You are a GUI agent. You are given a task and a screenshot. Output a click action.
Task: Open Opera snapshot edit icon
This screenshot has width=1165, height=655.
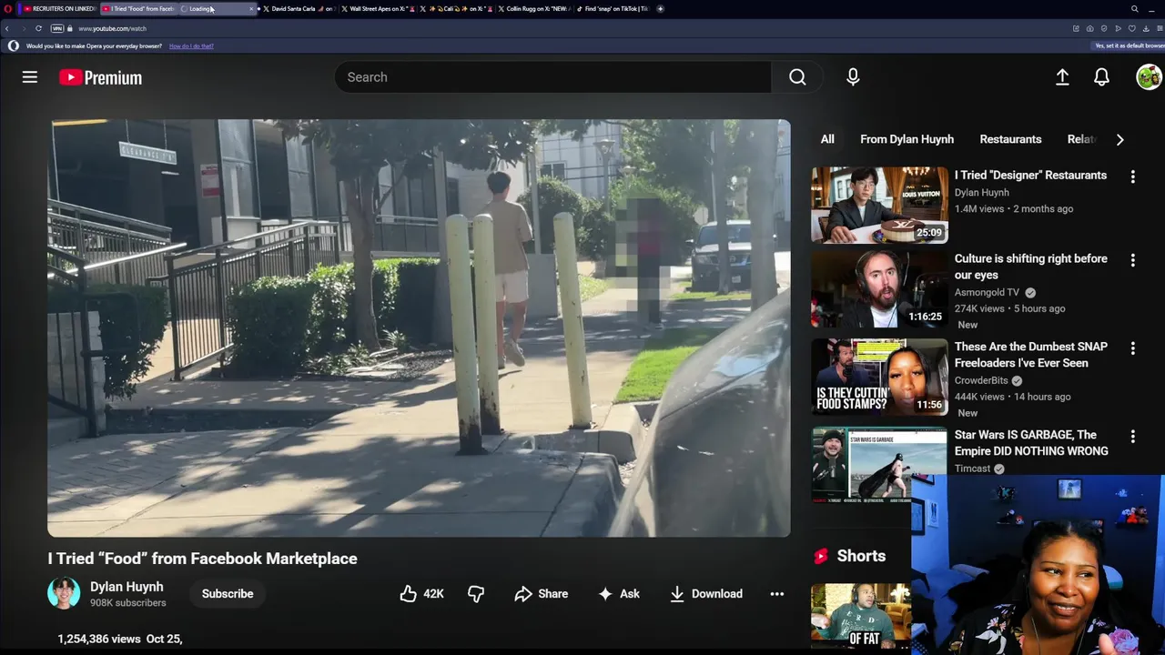1076,28
